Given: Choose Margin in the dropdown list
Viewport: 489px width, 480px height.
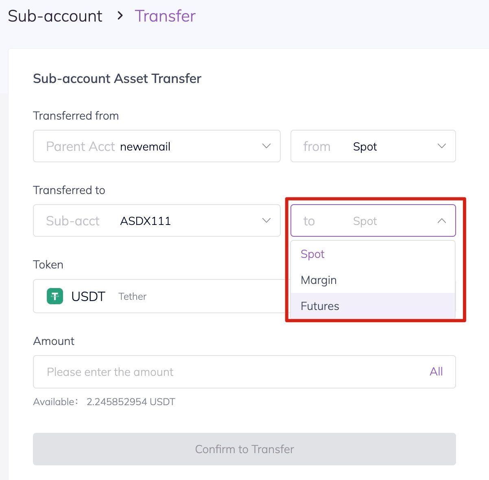Looking at the screenshot, I should 319,280.
